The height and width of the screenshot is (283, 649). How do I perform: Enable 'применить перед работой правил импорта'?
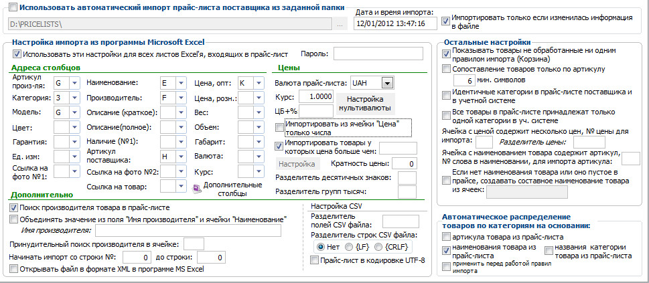pos(446,266)
